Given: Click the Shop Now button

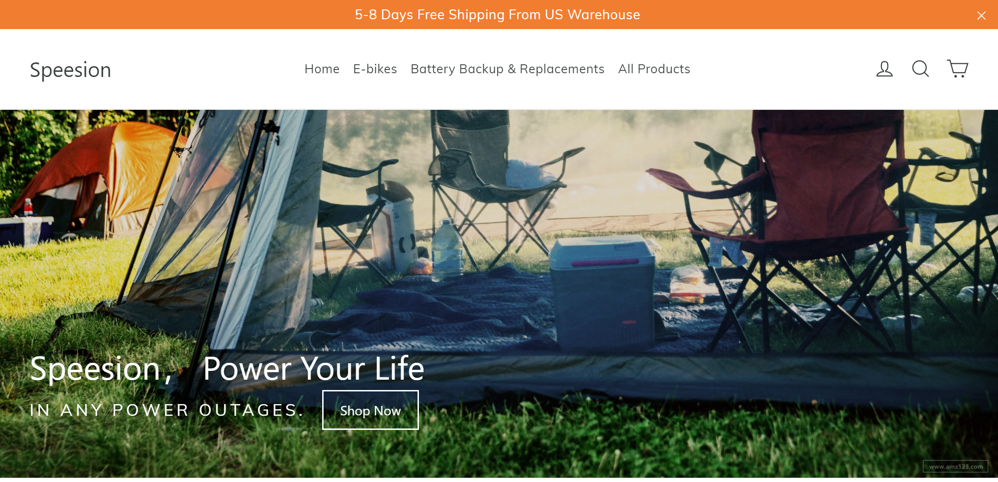Looking at the screenshot, I should click(370, 410).
